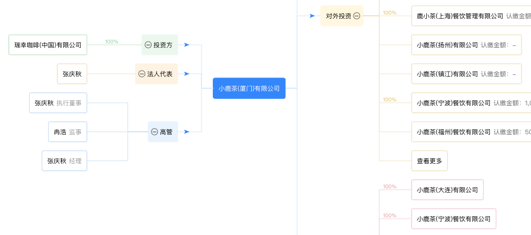
Task: Open 小鹿茶(福州)餐饮有限公司 node
Action: [x=471, y=132]
